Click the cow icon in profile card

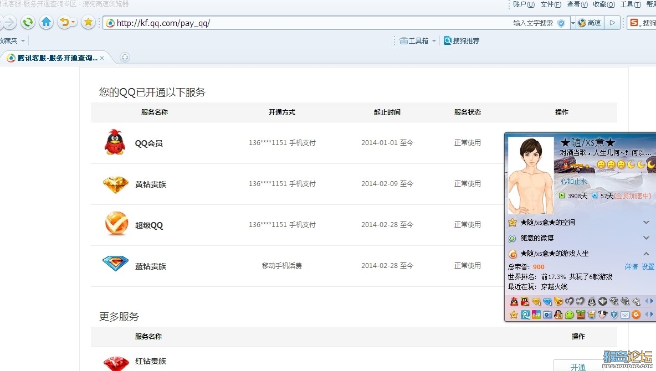[602, 315]
